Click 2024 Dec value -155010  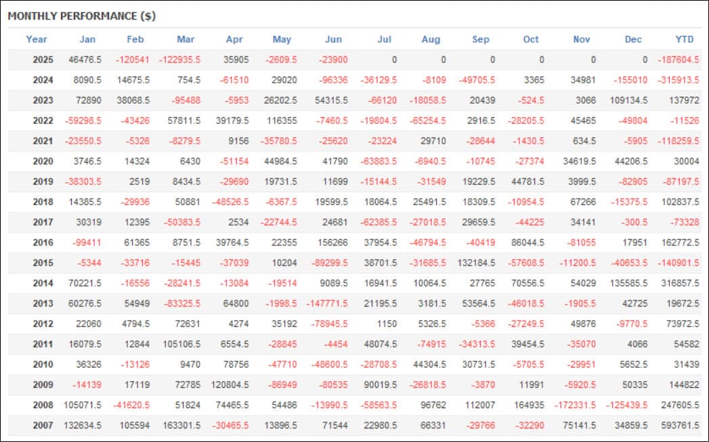[630, 80]
